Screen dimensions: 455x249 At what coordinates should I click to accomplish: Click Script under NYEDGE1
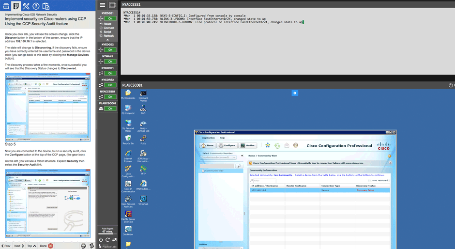106,32
